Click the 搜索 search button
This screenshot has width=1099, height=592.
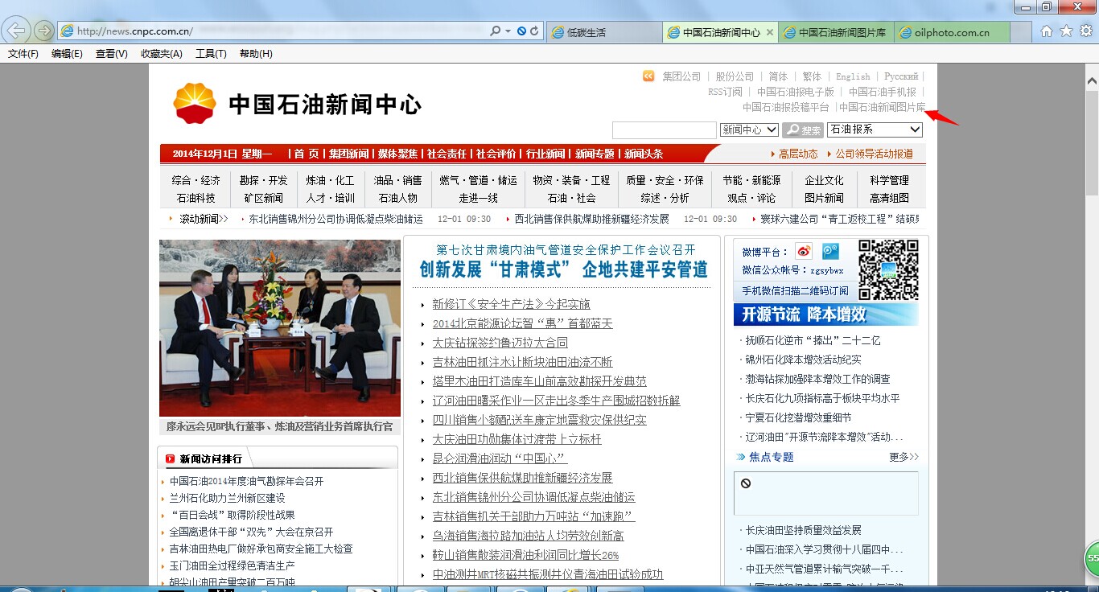(803, 129)
